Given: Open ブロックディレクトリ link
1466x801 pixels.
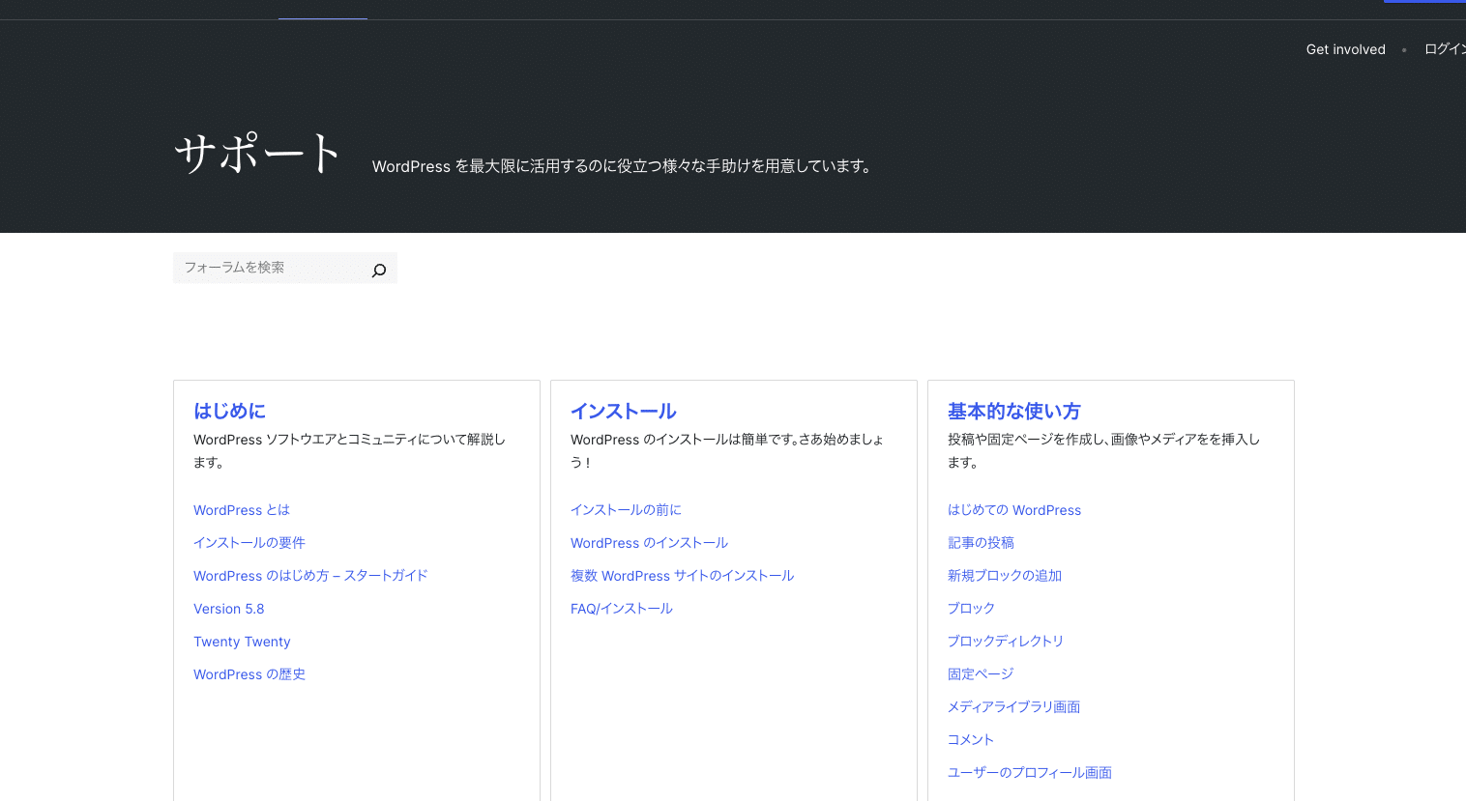Looking at the screenshot, I should pyautogui.click(x=1006, y=642).
